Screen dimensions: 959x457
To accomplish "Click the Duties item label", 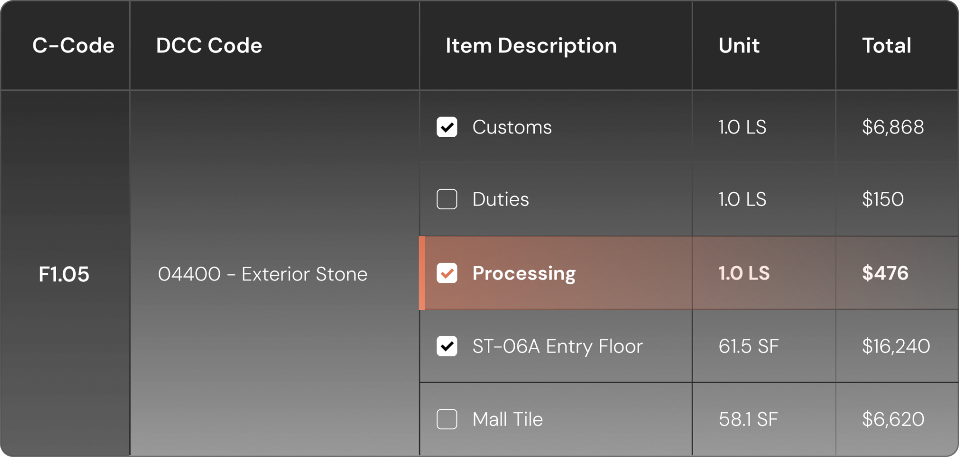I will [x=501, y=199].
